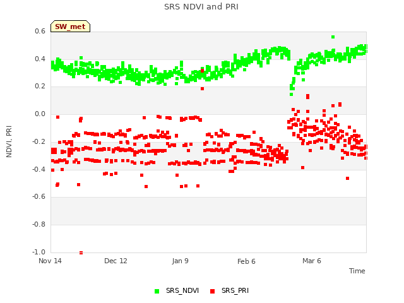The image size is (404, 303).
Task: Select the Feb 6 x-axis label
Action: [x=246, y=261]
